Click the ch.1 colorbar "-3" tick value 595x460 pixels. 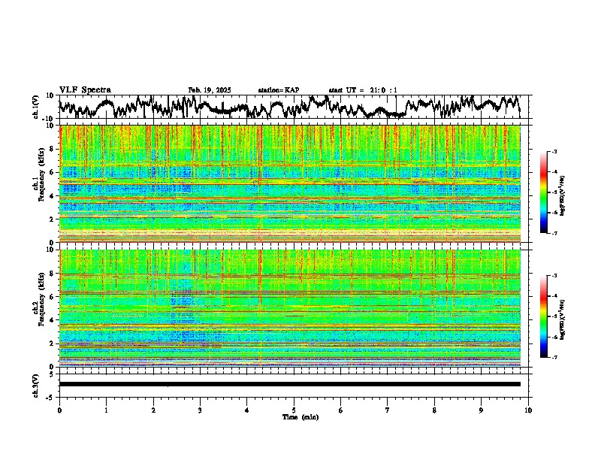[x=554, y=152]
